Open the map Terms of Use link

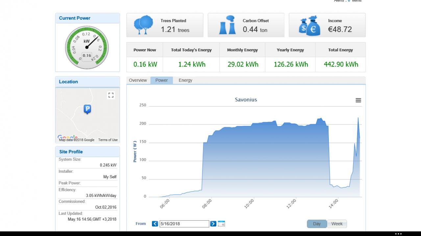click(x=108, y=140)
